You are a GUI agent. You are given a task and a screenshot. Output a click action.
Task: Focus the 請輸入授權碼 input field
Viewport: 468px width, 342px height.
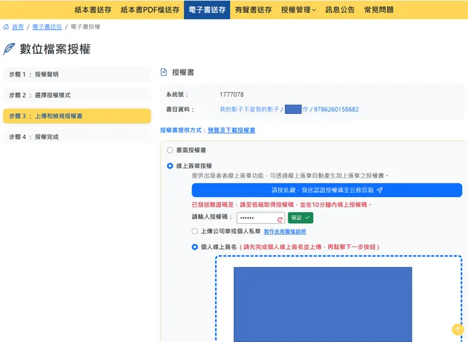pyautogui.click(x=261, y=218)
